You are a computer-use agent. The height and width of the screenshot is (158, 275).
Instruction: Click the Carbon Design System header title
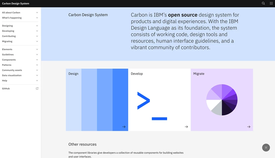click(16, 4)
